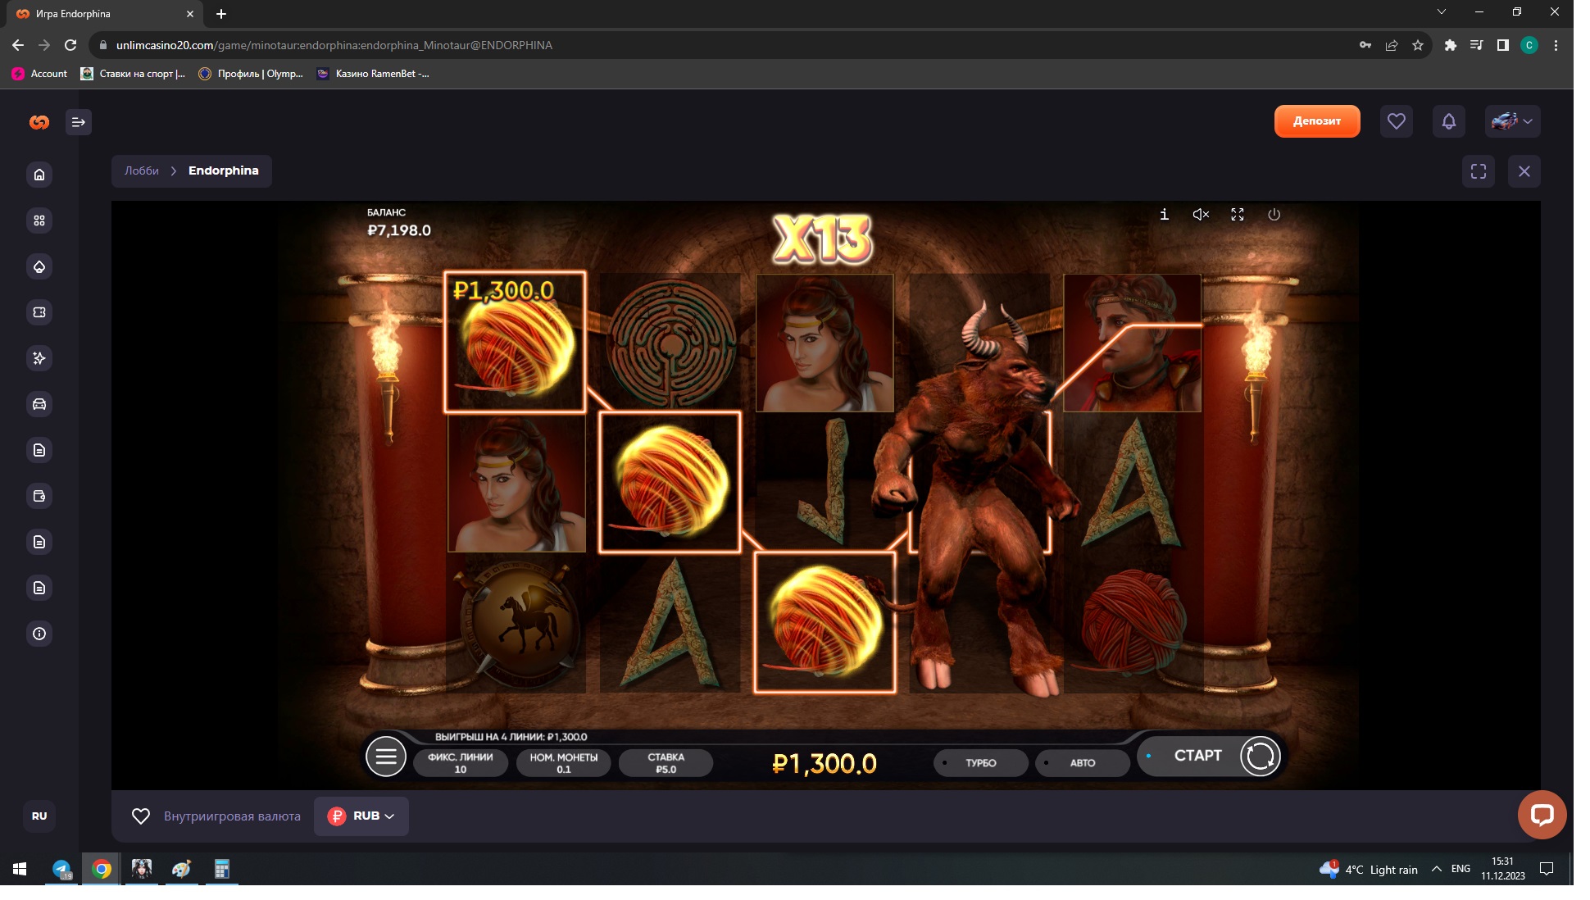
Task: Open the password key icon
Action: coord(1365,45)
